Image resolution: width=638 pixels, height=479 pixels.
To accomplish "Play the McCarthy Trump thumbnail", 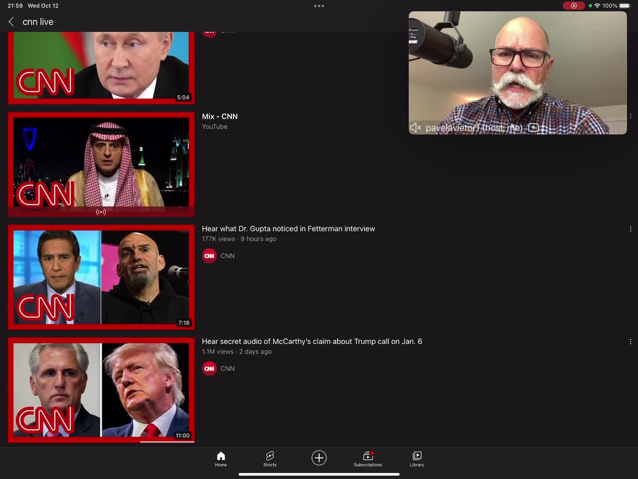I will click(x=101, y=390).
